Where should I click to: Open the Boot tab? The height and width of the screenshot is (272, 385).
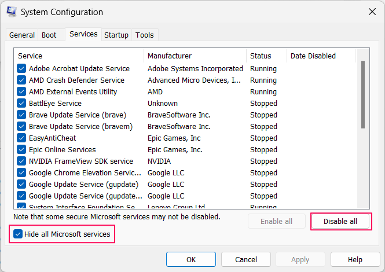pos(49,35)
